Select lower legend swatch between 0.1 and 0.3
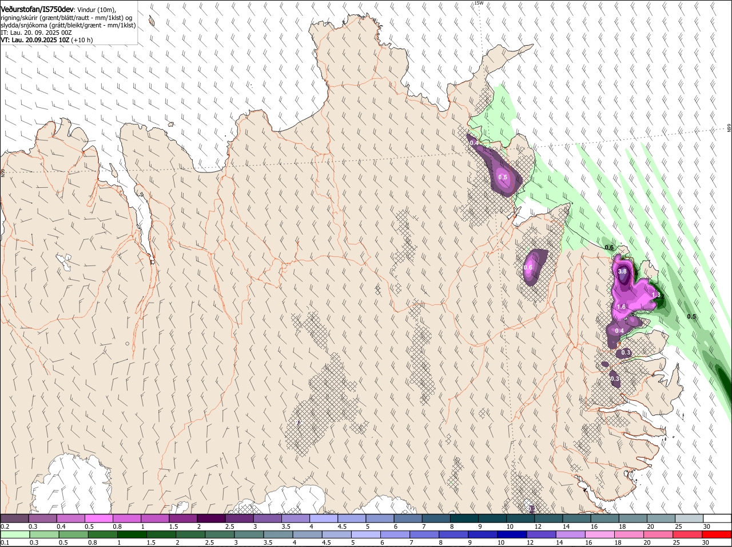732x547 pixels. pos(14,534)
